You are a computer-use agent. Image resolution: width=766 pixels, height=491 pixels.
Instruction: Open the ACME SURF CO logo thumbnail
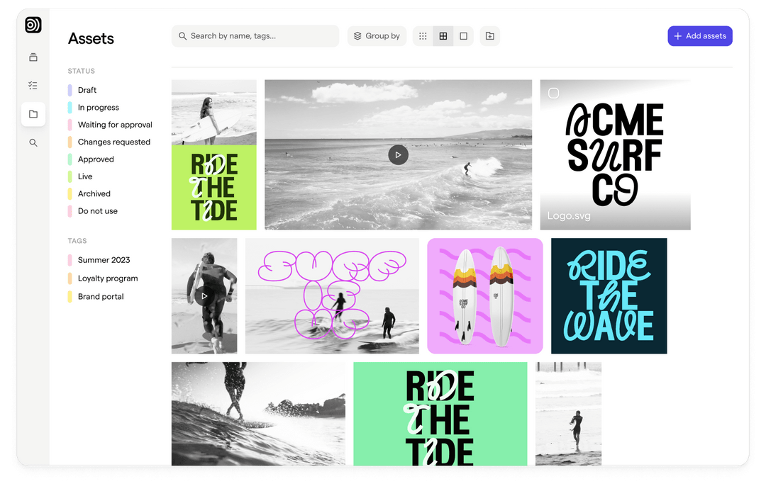coord(615,154)
